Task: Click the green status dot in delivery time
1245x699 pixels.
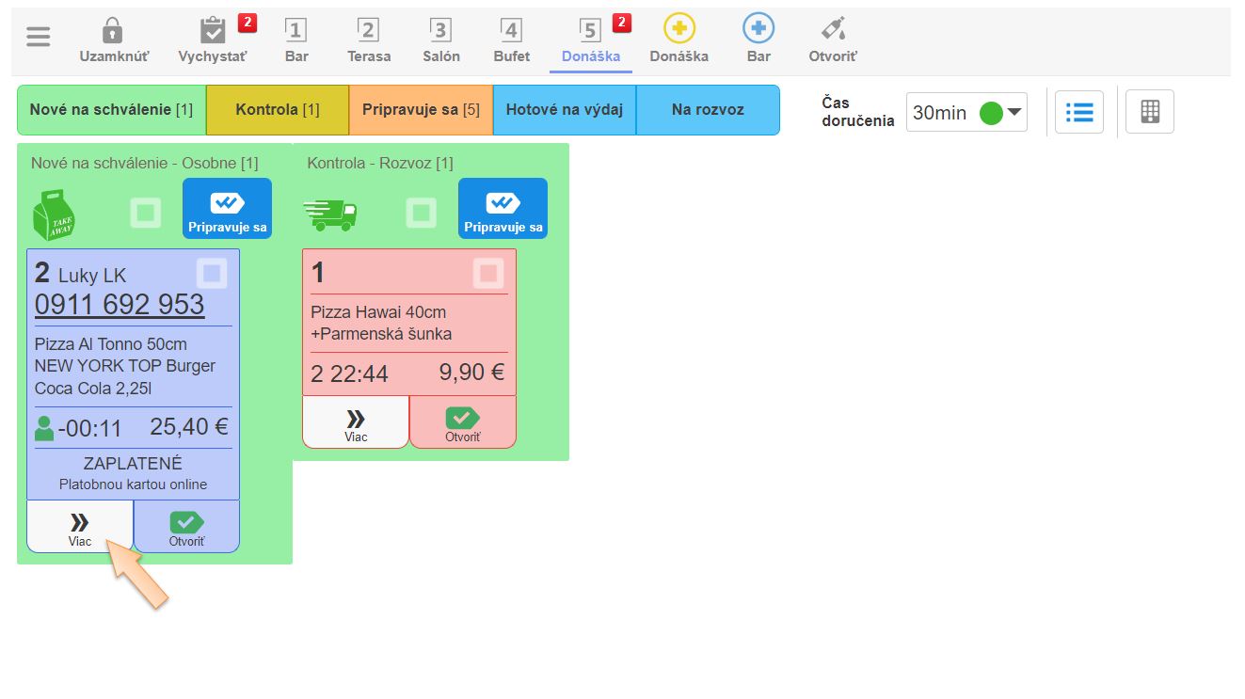Action: 990,113
